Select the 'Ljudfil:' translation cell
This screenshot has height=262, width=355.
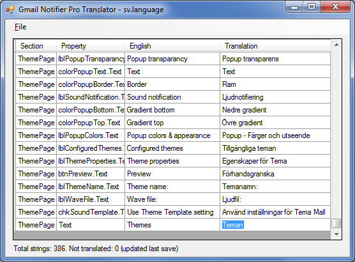(275, 199)
